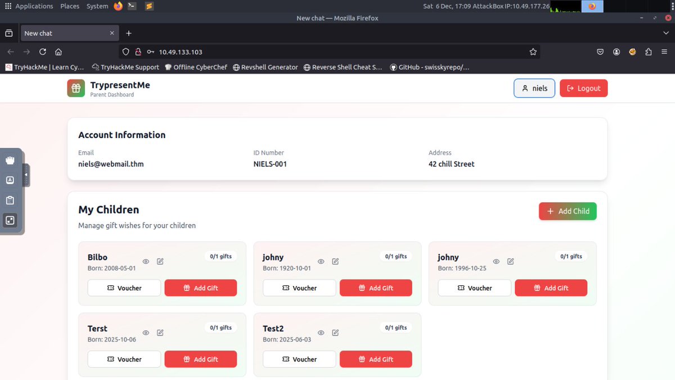The height and width of the screenshot is (380, 675).
Task: Click the email niels@webmail.thm
Action: pyautogui.click(x=111, y=164)
